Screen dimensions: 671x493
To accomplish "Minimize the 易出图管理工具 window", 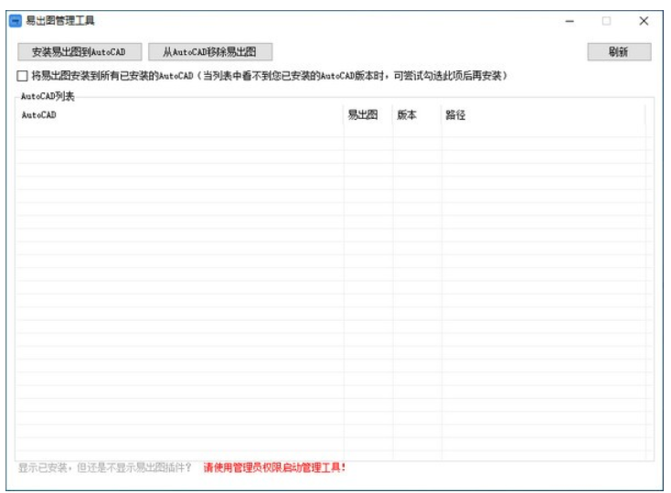I will tap(570, 21).
